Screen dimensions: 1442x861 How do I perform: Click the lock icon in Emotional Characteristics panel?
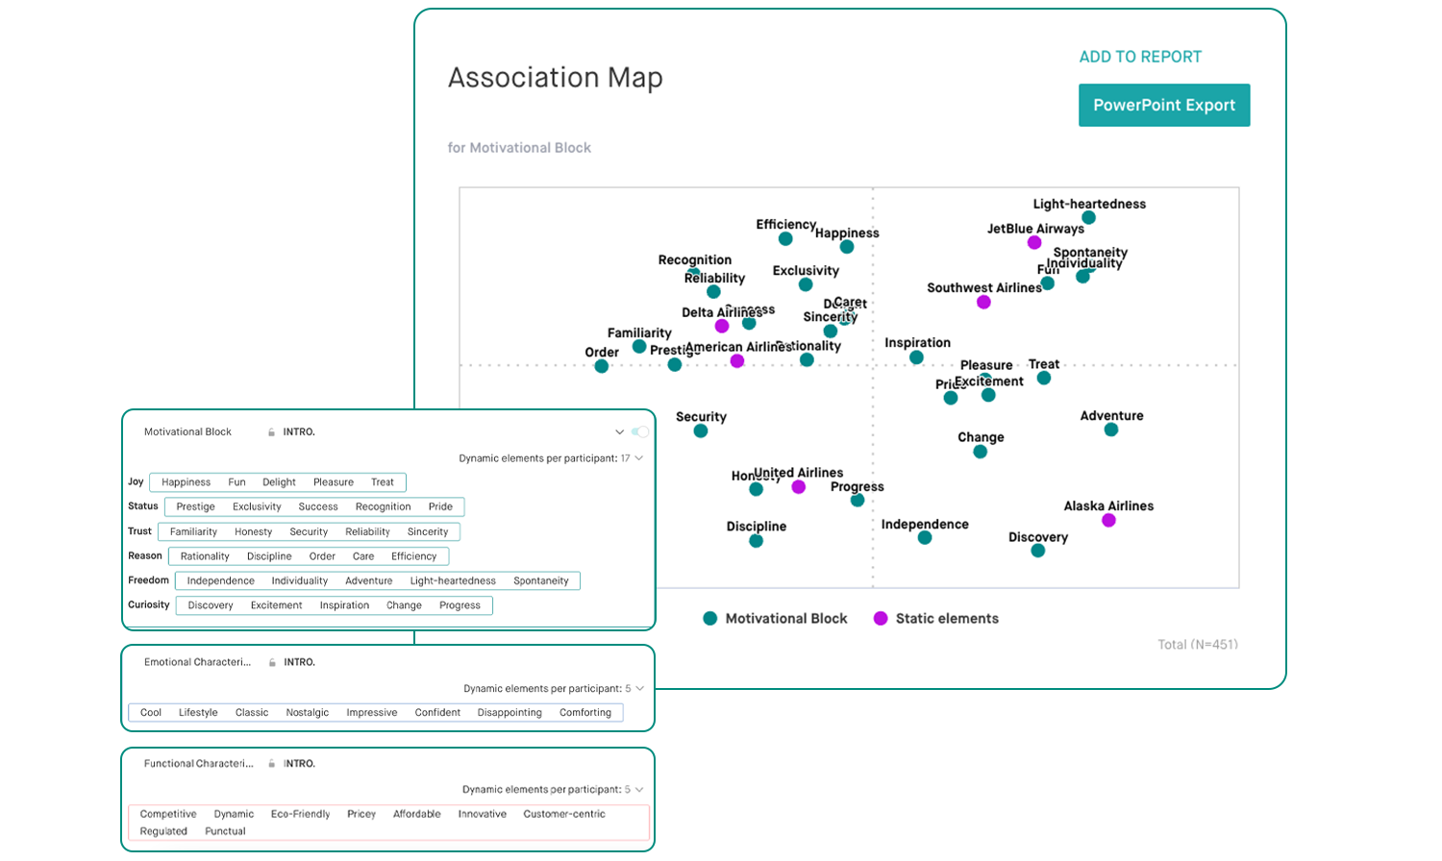coord(273,662)
